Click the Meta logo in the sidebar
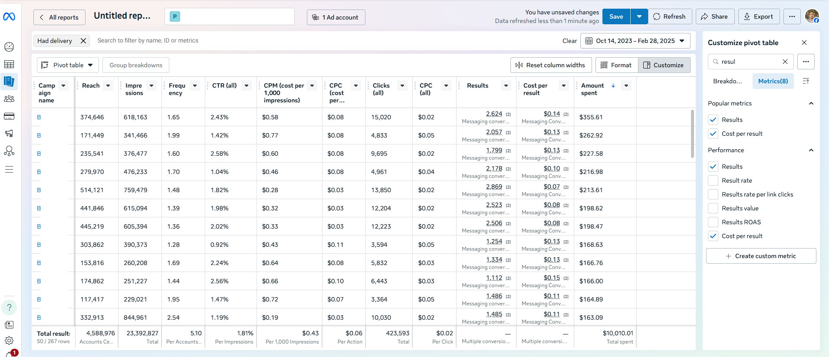The height and width of the screenshot is (357, 829). pyautogui.click(x=9, y=16)
